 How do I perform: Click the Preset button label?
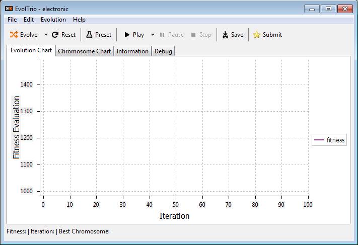[x=103, y=35]
